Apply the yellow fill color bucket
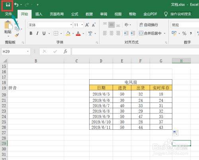Viewport: 199px width, 160px height. (68, 33)
